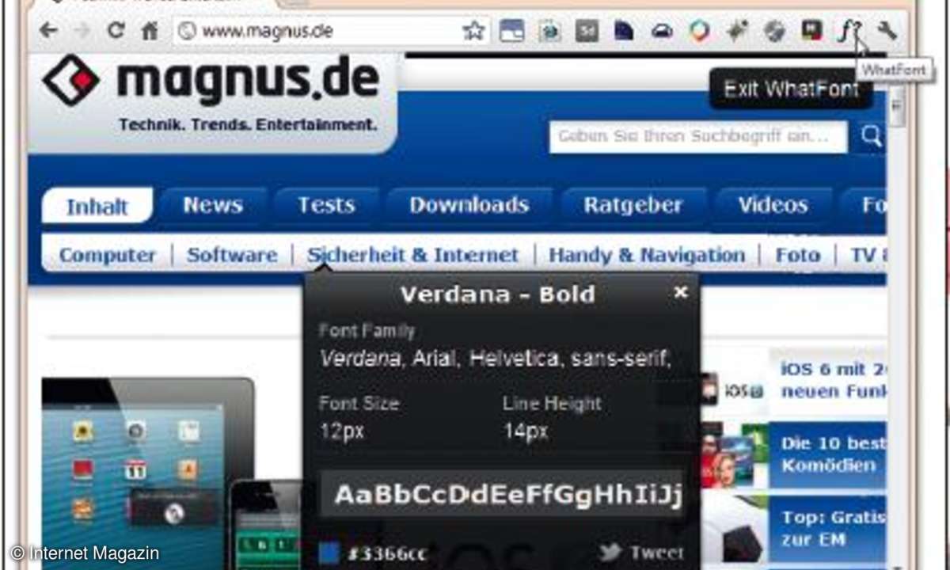Focus the Suchbegriff search input field
950x570 pixels.
pos(698,136)
